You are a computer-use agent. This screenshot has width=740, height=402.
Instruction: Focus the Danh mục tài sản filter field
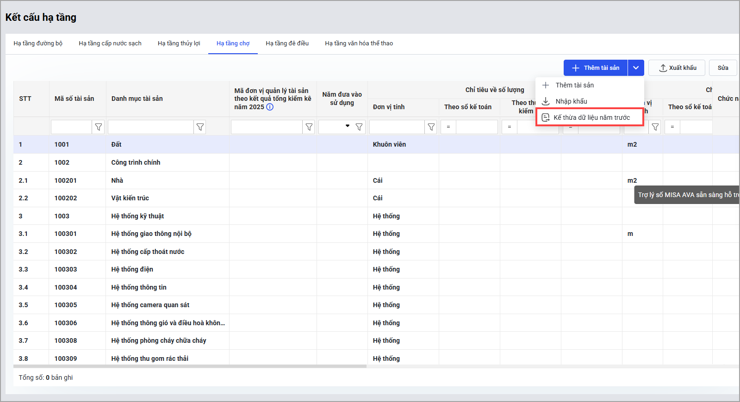click(x=150, y=127)
